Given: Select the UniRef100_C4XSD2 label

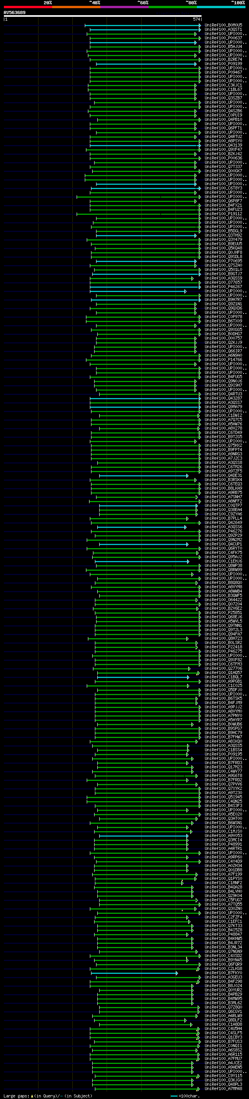Looking at the screenshot, I should (x=223, y=956).
